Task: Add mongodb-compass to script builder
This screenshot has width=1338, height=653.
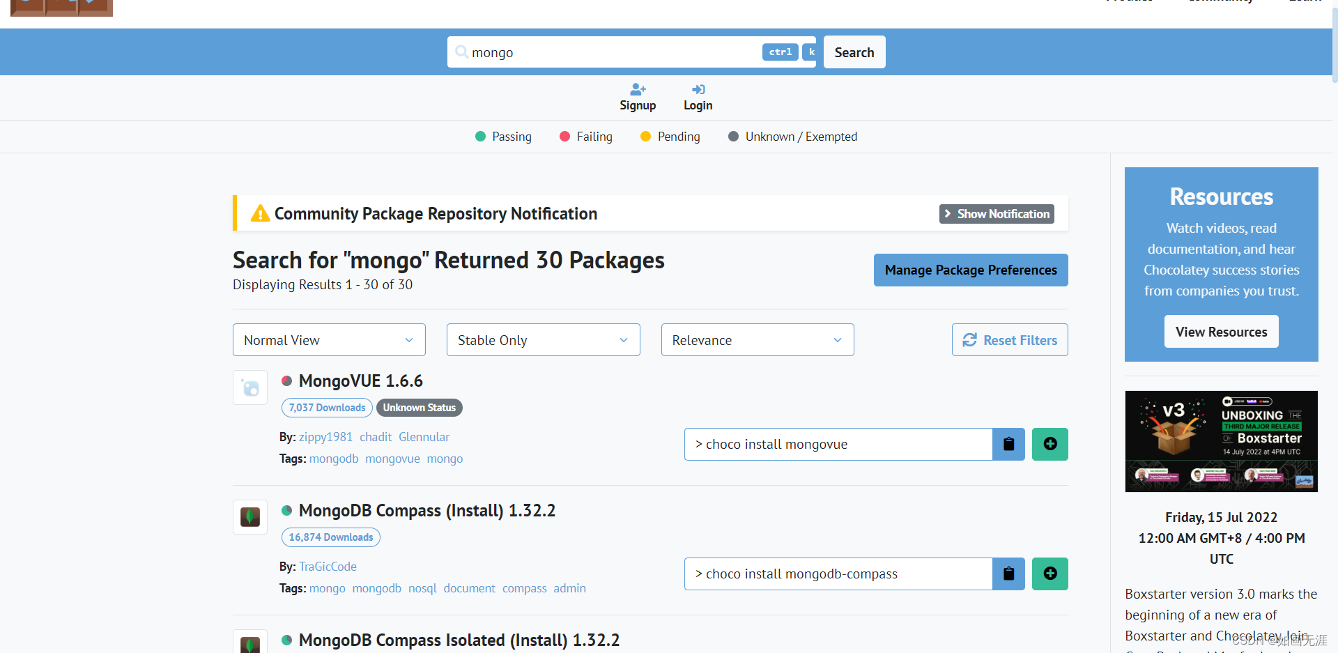Action: click(x=1050, y=574)
